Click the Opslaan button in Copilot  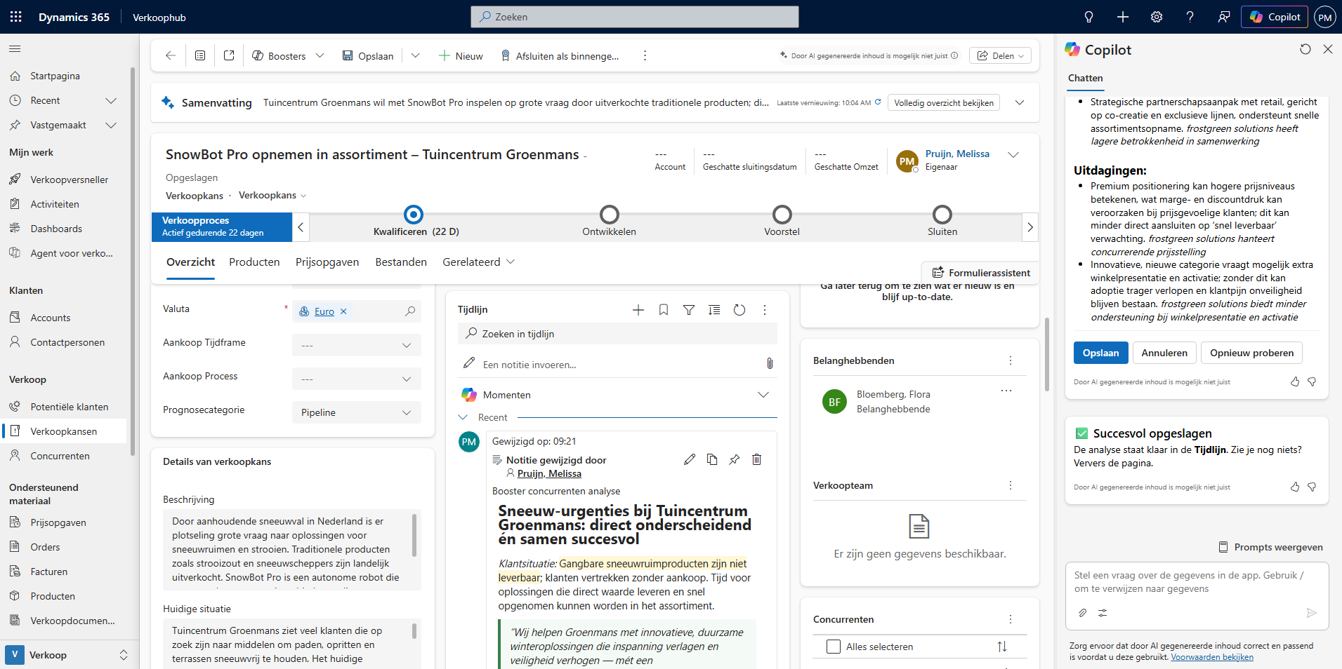[1100, 353]
